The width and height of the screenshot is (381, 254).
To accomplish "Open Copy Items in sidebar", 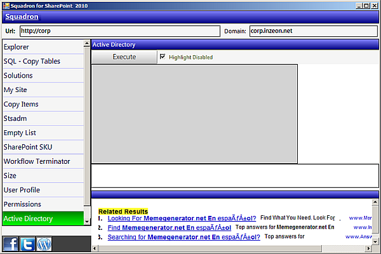I will click(43, 104).
